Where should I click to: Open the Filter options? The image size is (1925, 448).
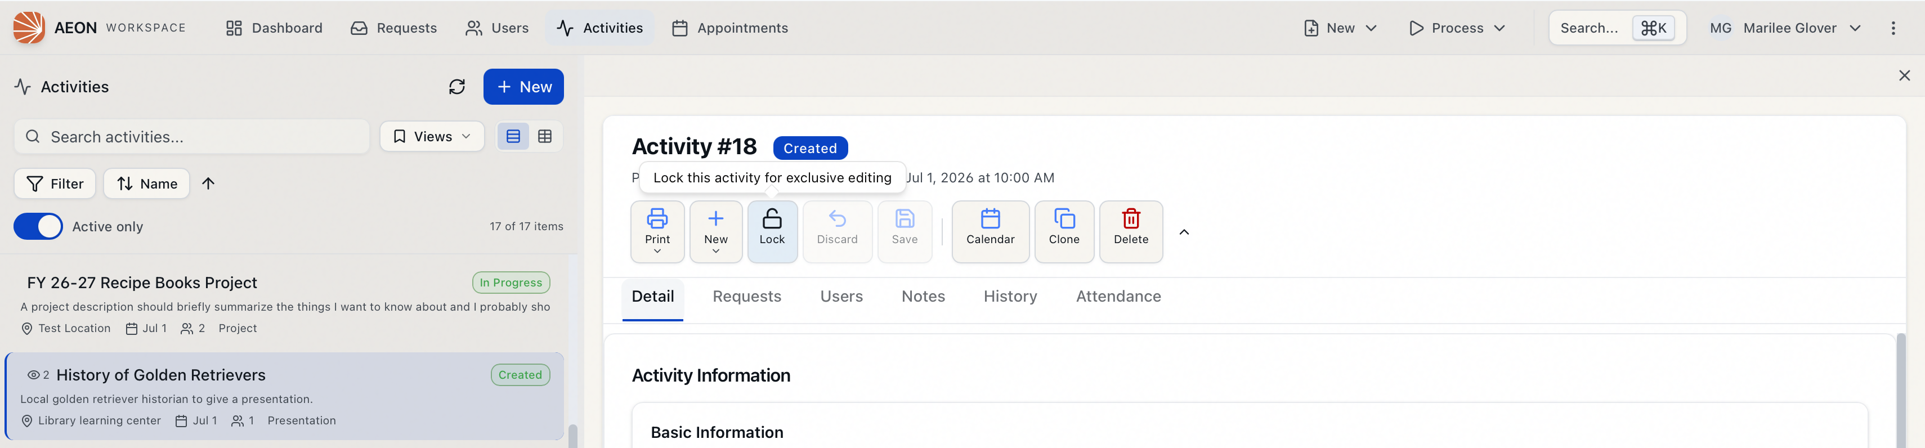55,183
